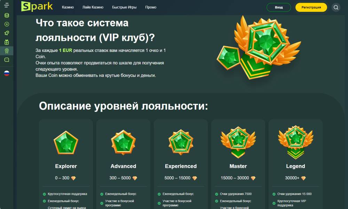Select the Explorer level badge
The width and height of the screenshot is (348, 209).
click(66, 142)
